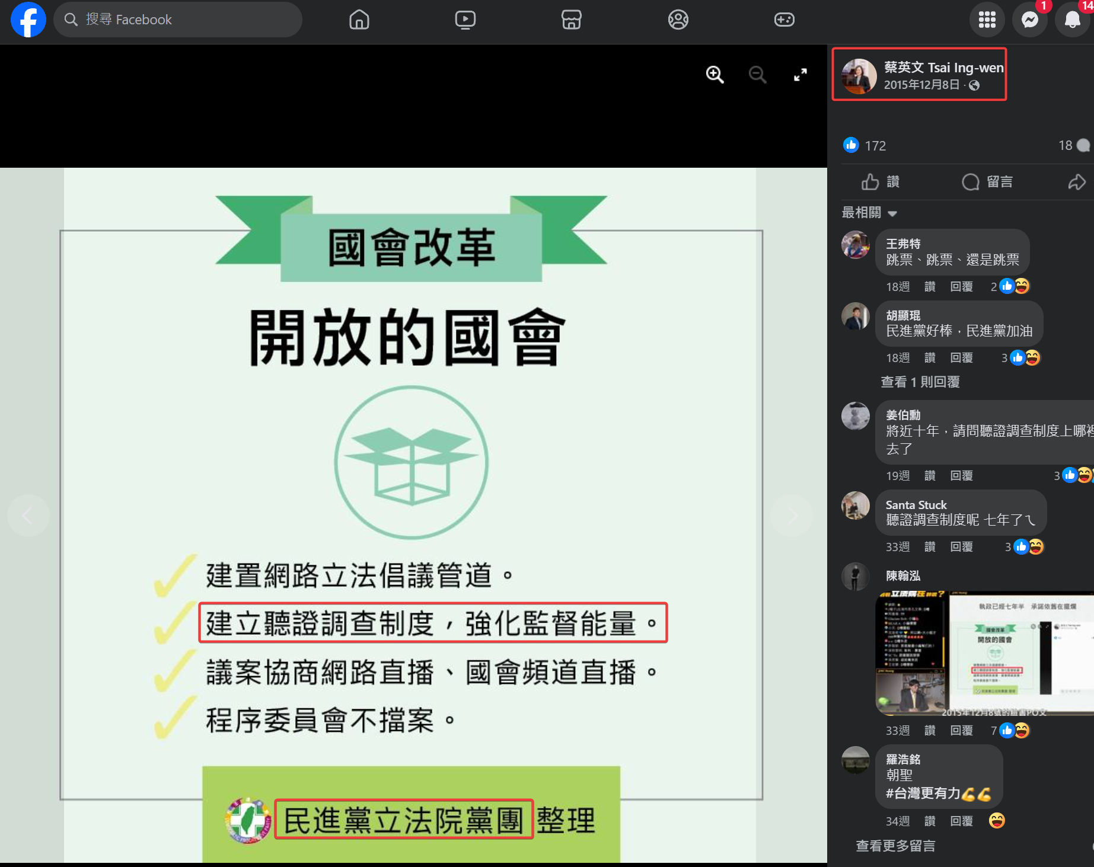Click the public globe privacy icon
This screenshot has width=1094, height=867.
pos(974,85)
